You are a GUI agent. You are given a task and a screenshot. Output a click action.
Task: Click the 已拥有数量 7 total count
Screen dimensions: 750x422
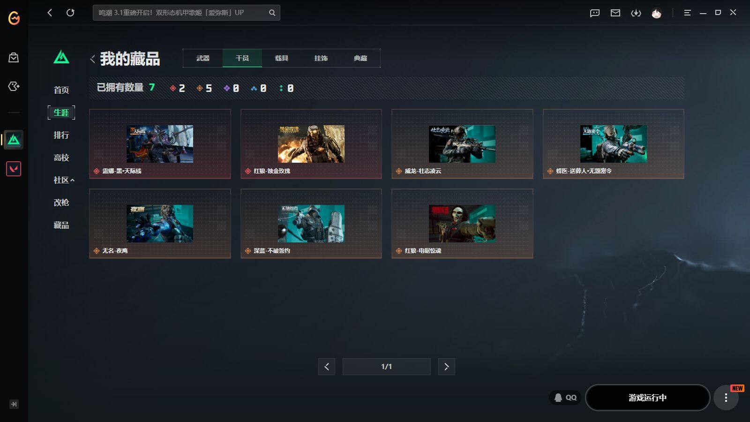[126, 88]
